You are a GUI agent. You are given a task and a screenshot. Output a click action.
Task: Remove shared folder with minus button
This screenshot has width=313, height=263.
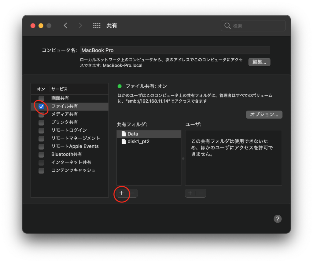133,193
